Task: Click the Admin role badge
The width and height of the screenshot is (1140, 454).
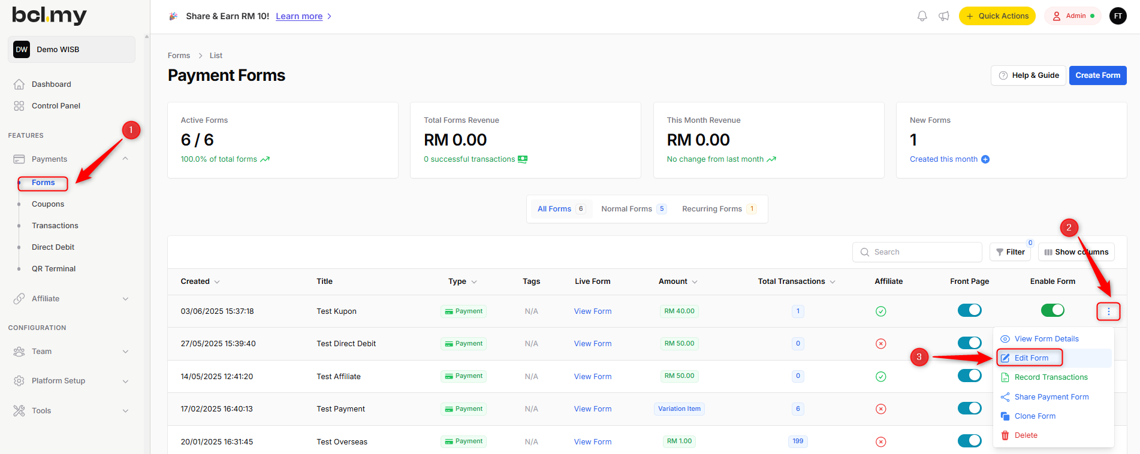Action: (1073, 16)
